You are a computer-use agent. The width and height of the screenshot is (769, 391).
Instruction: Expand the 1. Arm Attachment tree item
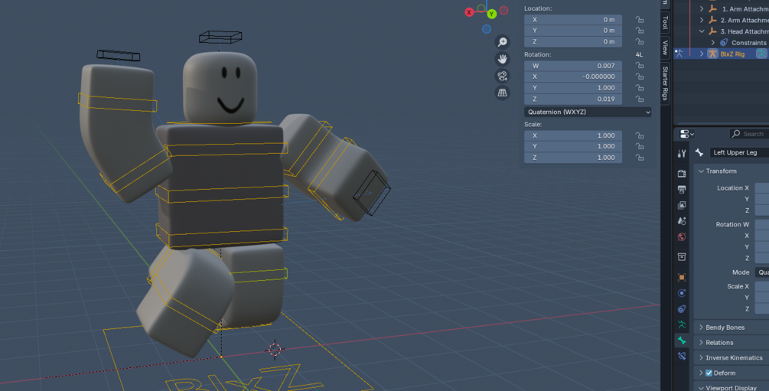click(702, 9)
